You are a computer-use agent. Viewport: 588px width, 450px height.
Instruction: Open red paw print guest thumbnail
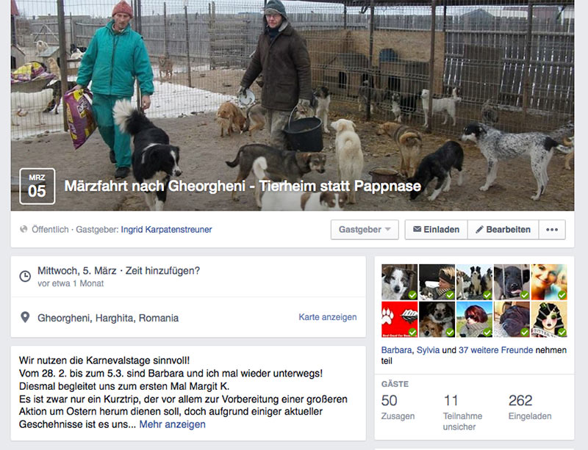click(x=399, y=319)
